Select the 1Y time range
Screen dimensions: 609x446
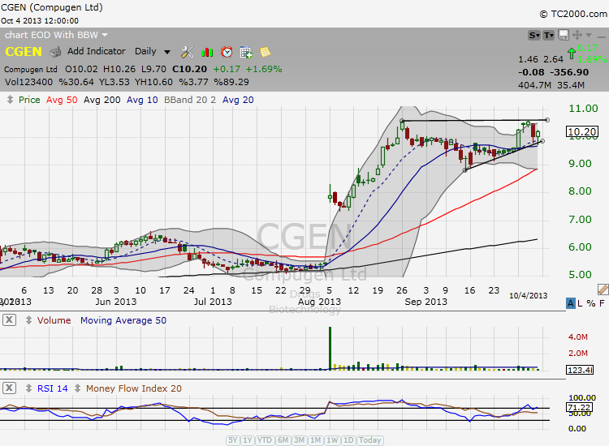pyautogui.click(x=248, y=440)
